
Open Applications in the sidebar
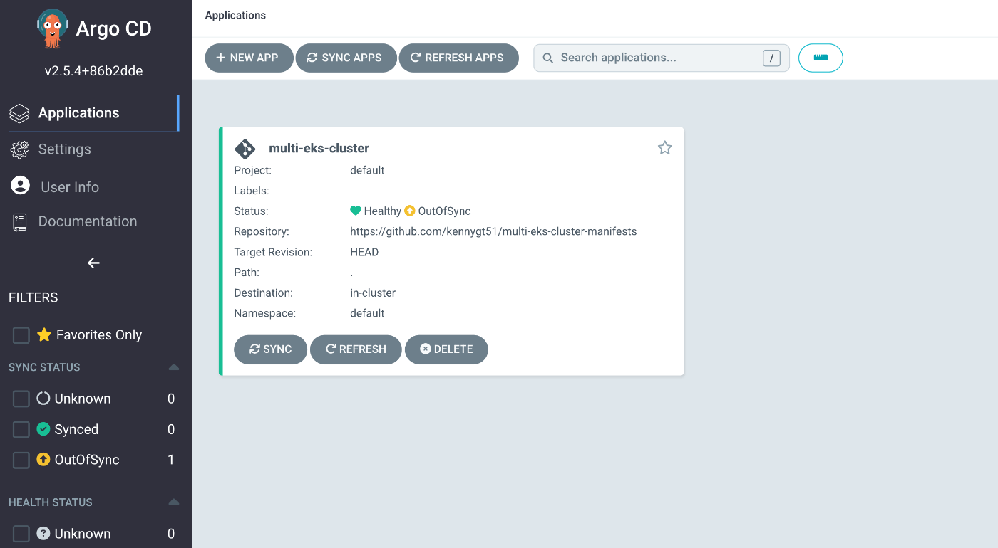tap(93, 113)
